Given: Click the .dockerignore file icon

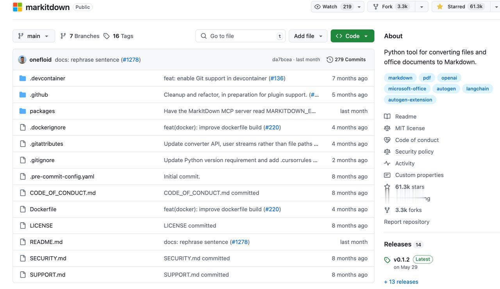Looking at the screenshot, I should (23, 128).
